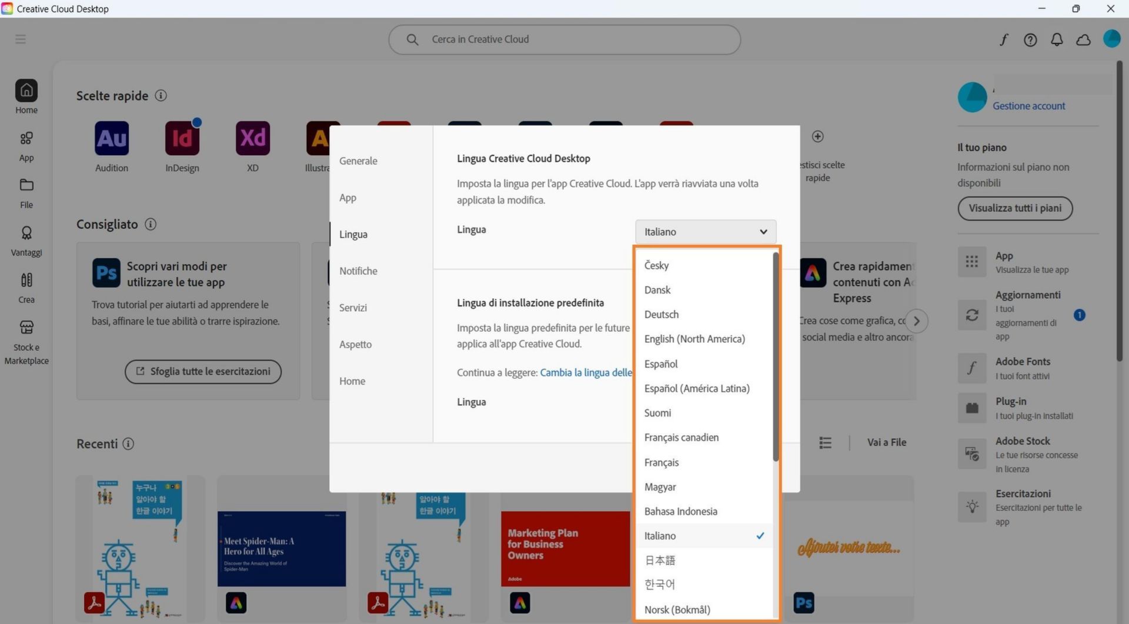Image resolution: width=1129 pixels, height=624 pixels.
Task: Show info for Recenti
Action: (x=128, y=443)
